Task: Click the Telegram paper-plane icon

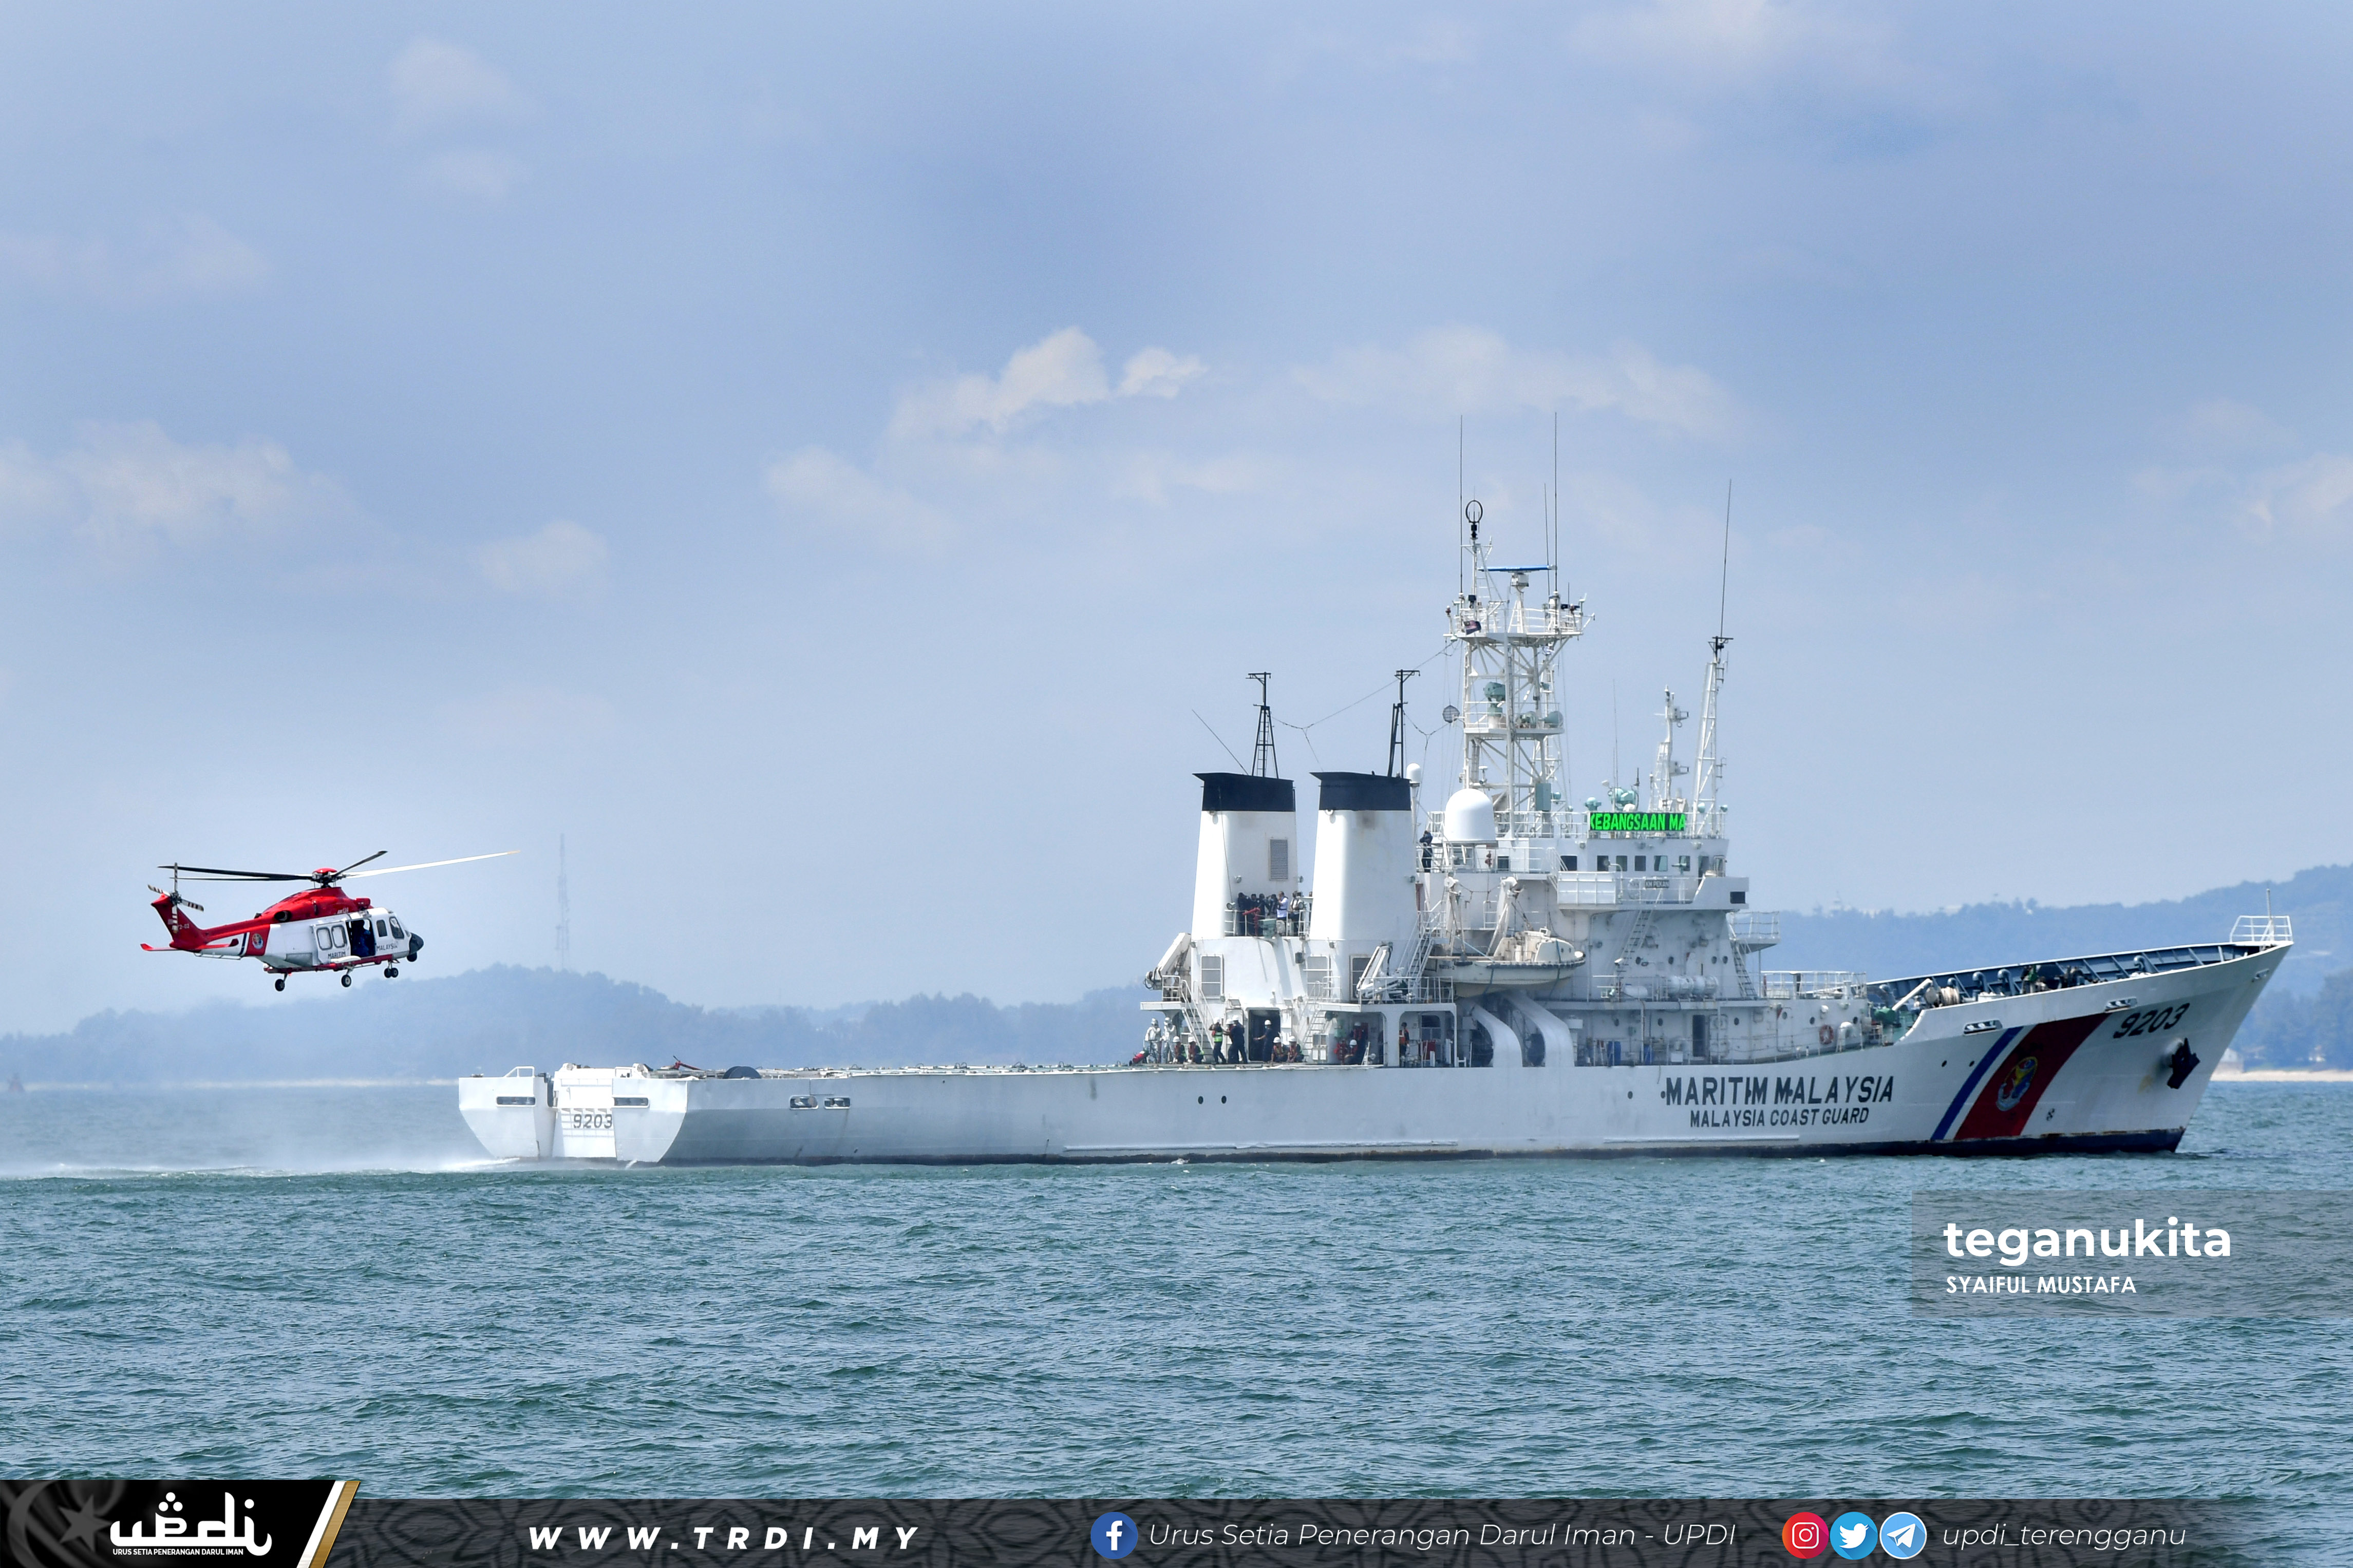Action: point(1903,1535)
